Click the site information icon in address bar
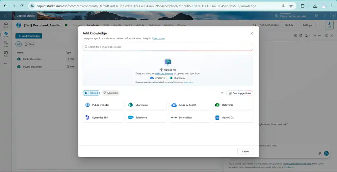The height and width of the screenshot is (172, 337). pos(32,6)
